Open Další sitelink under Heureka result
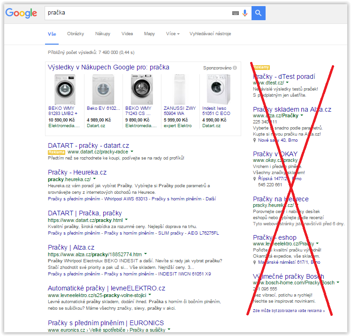The image size is (351, 336). [211, 199]
